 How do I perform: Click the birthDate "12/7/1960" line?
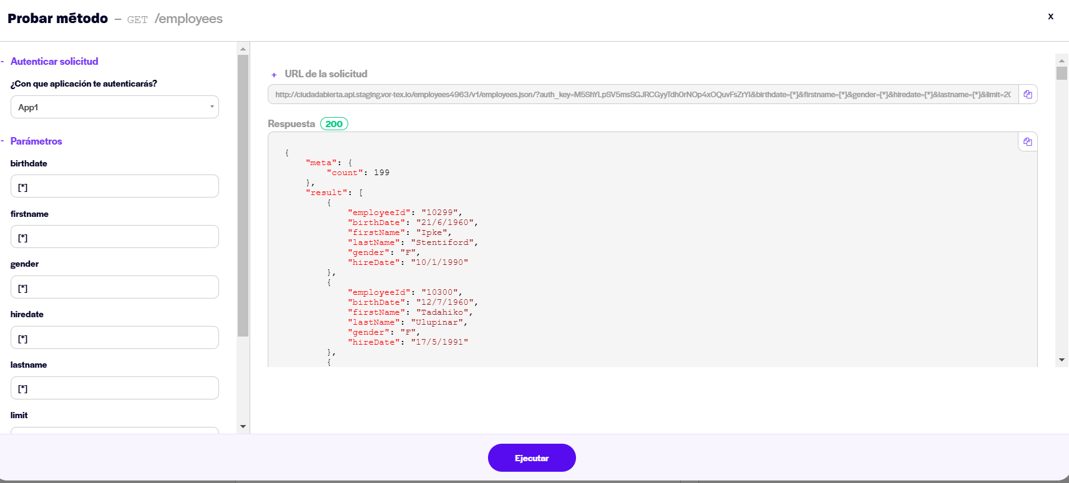413,302
